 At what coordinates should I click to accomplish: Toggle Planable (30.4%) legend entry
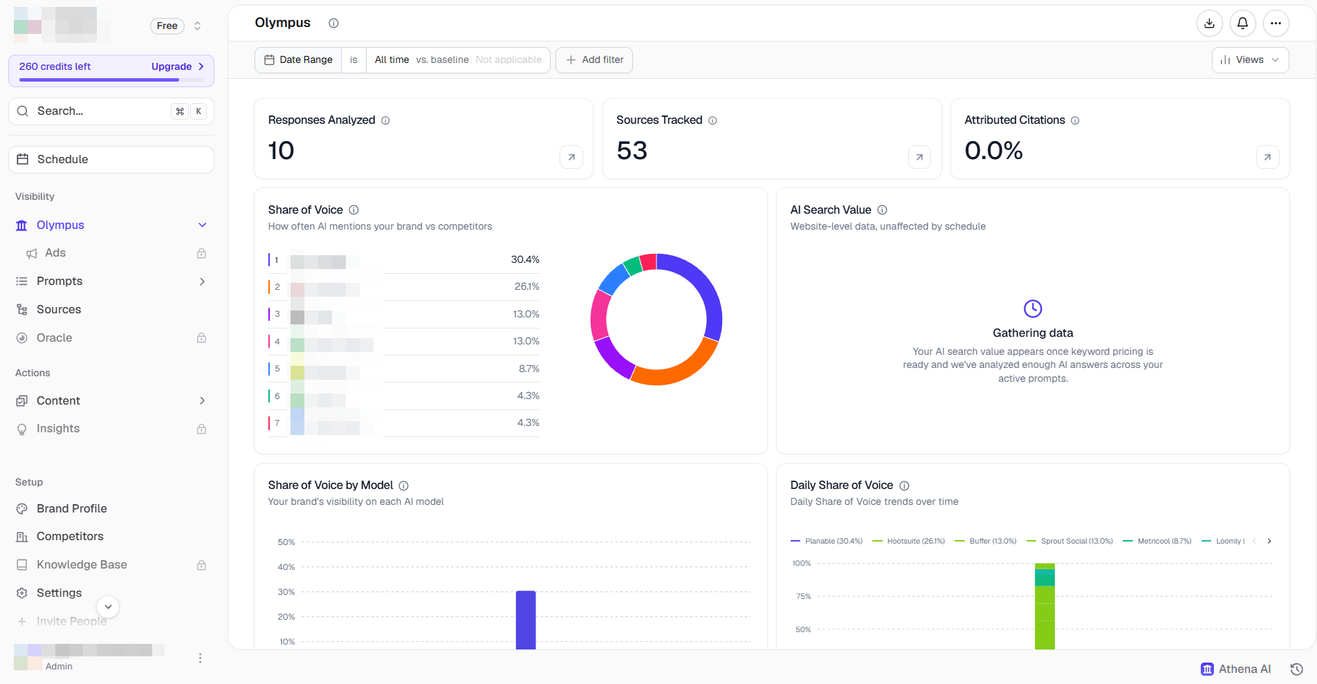click(827, 542)
